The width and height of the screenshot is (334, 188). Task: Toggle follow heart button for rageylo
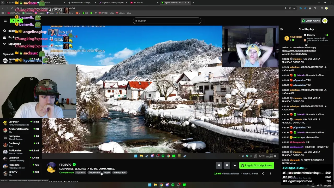tap(227, 165)
